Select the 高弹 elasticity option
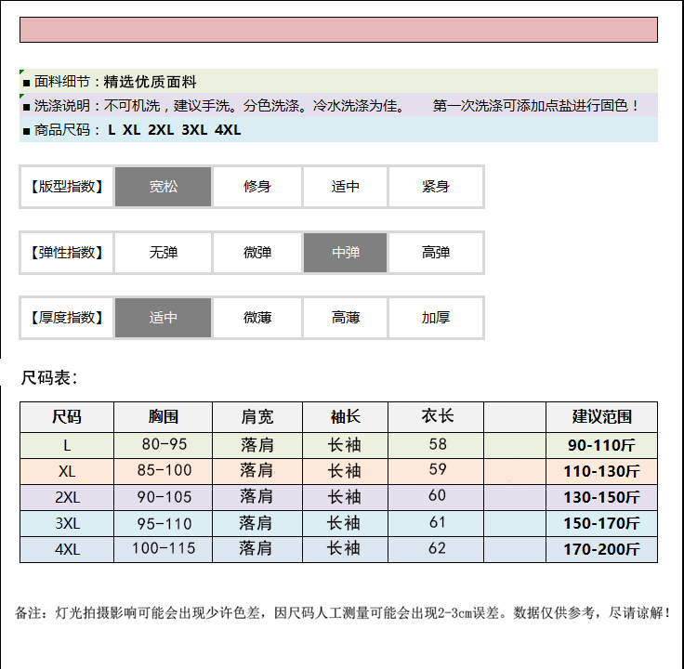Viewport: 684px width, 669px height. pos(436,253)
